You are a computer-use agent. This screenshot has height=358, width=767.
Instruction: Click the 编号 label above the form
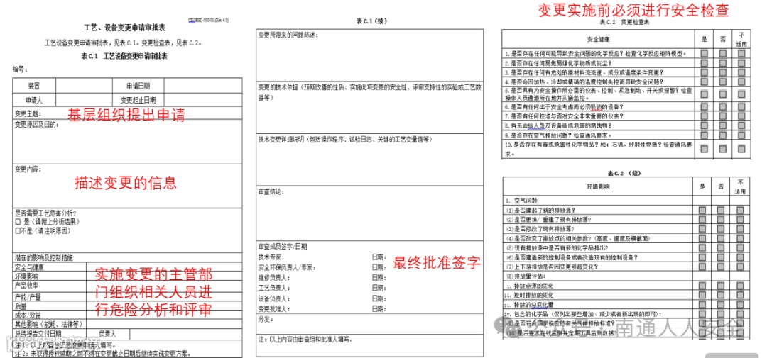click(21, 69)
